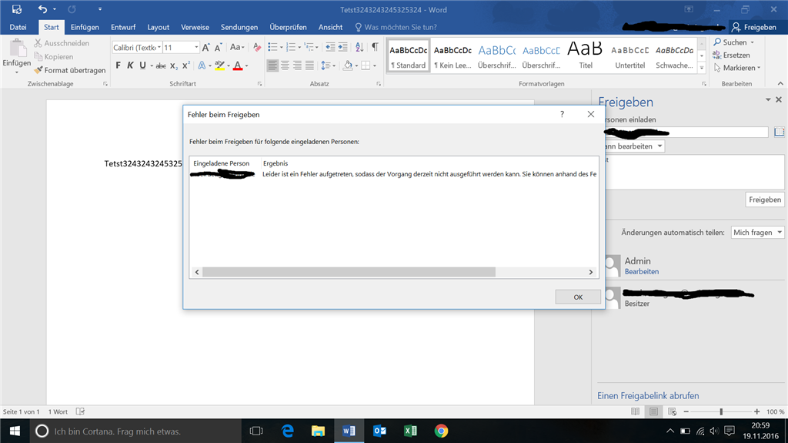788x443 pixels.
Task: Toggle strikethrough formatting
Action: (x=161, y=65)
